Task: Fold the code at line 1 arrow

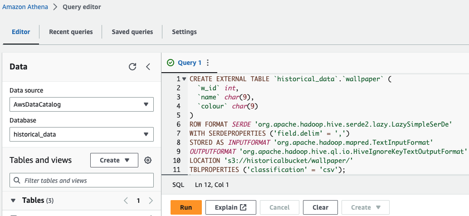Action: (x=184, y=79)
